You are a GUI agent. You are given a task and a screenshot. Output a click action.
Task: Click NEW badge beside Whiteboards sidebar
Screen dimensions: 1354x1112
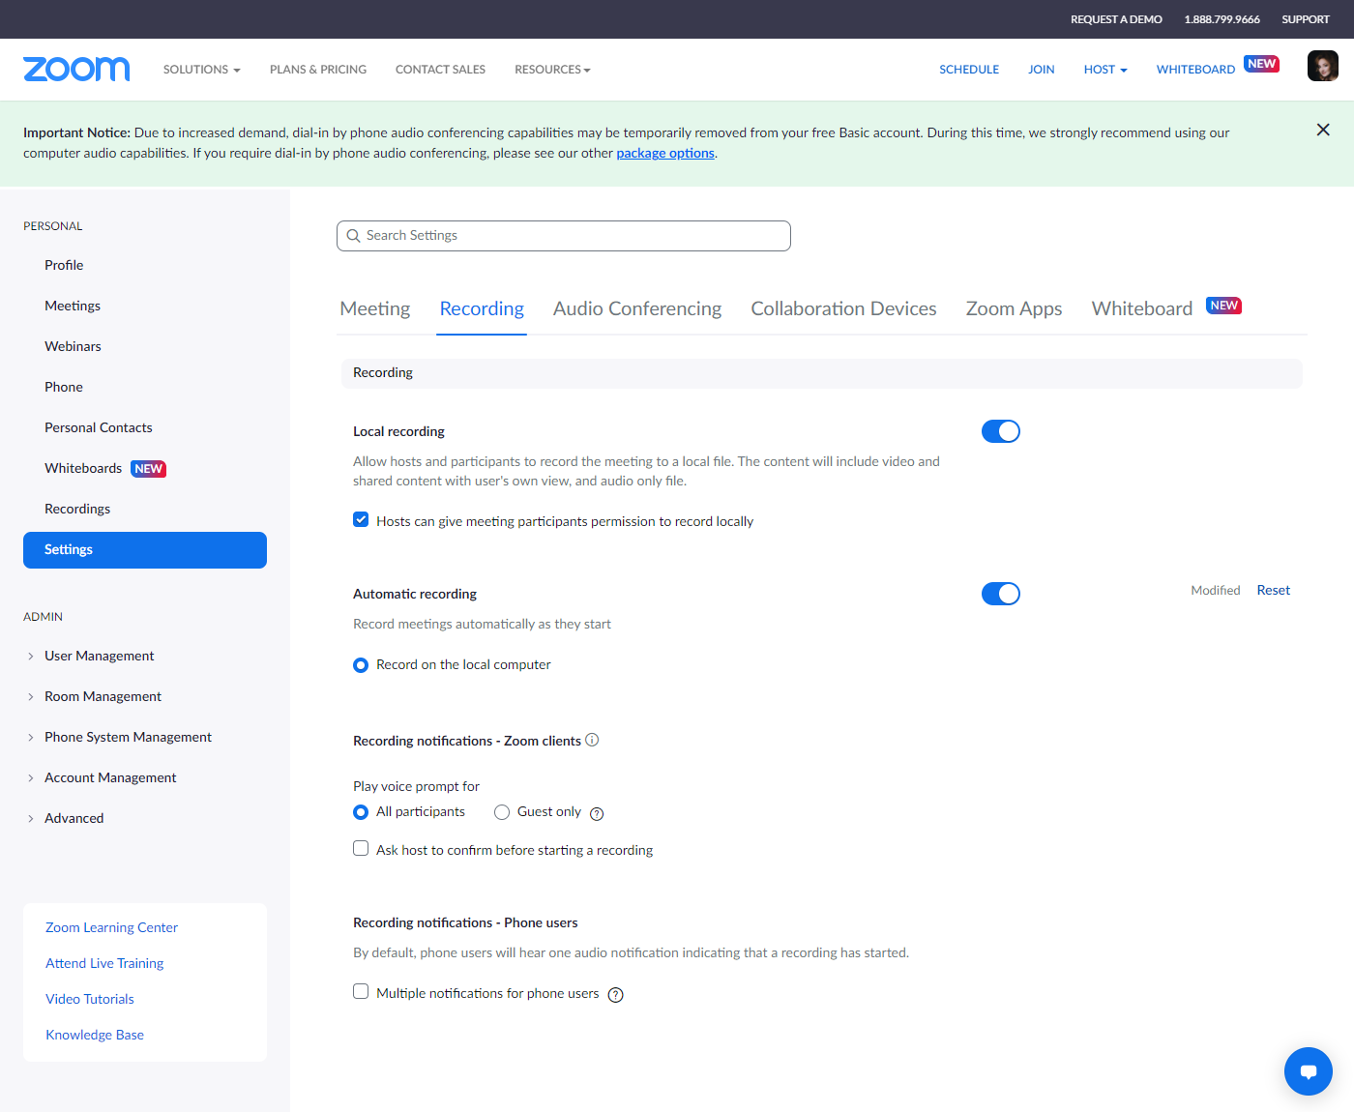pyautogui.click(x=149, y=469)
